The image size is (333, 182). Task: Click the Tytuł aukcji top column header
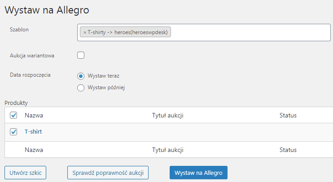(x=168, y=115)
